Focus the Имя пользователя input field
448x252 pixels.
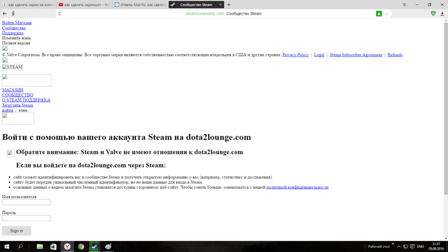coord(26,202)
